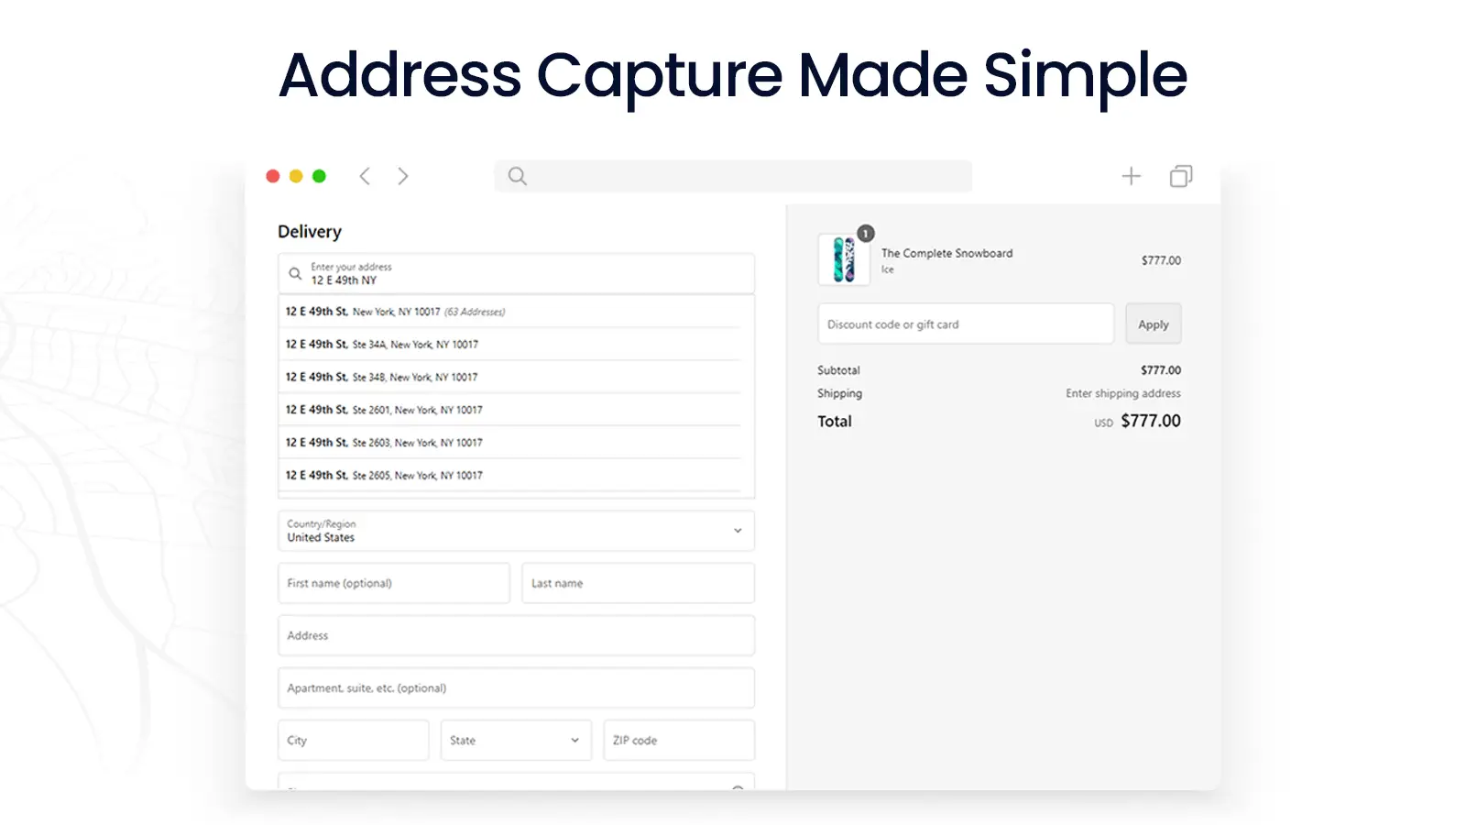The height and width of the screenshot is (825, 1466).
Task: Click the browser back arrow
Action: point(365,176)
